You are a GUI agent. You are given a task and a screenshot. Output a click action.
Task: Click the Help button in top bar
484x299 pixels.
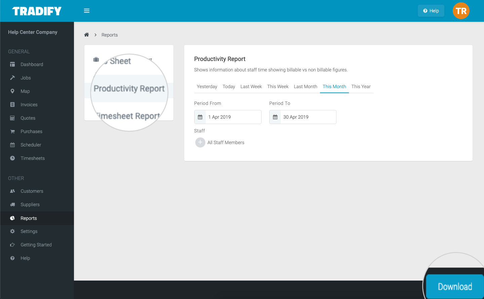(x=431, y=11)
